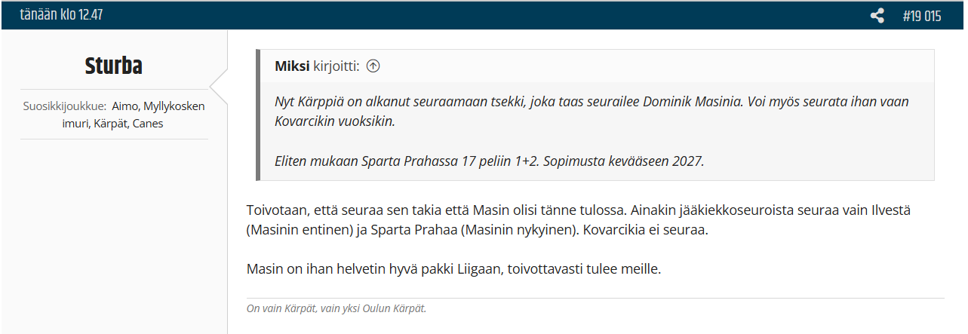This screenshot has height=334, width=968.
Task: Click quoted author name Miksi
Action: (x=292, y=66)
